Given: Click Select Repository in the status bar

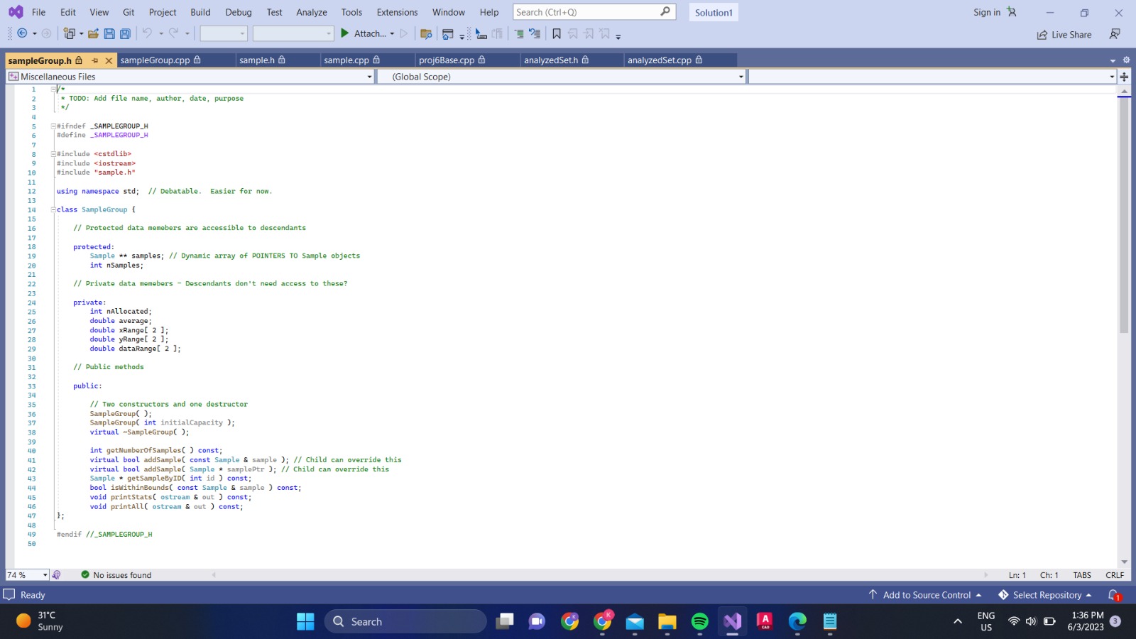Looking at the screenshot, I should [1046, 595].
